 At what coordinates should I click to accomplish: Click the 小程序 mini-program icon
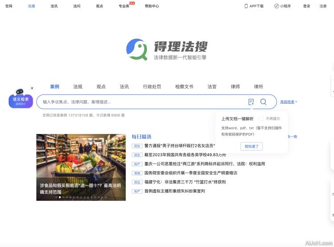point(277,6)
